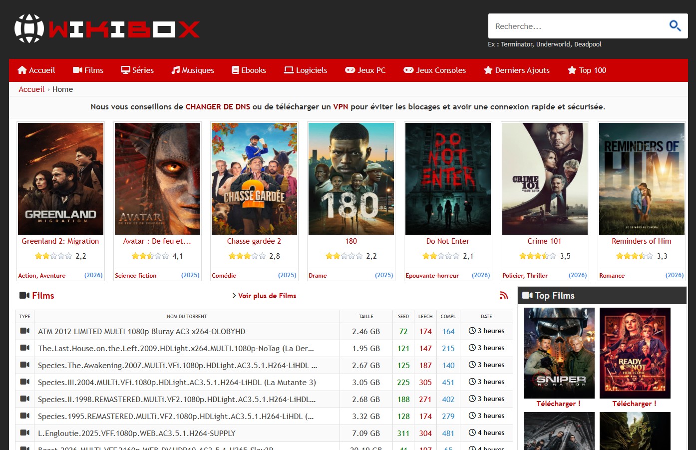Viewport: 696px width, 450px height.
Task: Open the Top 100 menu
Action: tap(587, 70)
